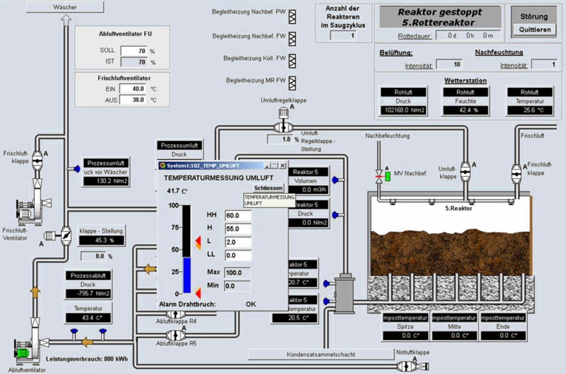
Task: Click the left Frischluftklappe valve icon
Action: click(38, 159)
